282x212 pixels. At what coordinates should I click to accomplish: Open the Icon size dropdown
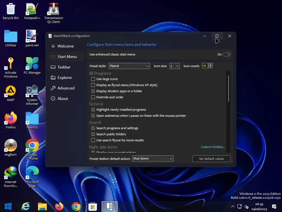pyautogui.click(x=174, y=66)
